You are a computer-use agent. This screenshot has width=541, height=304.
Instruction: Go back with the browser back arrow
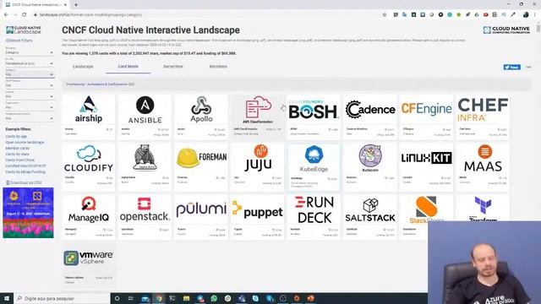(6, 15)
